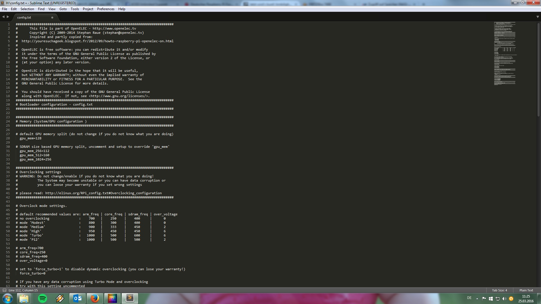
Task: Click the minimap code overview
Action: click(505, 53)
